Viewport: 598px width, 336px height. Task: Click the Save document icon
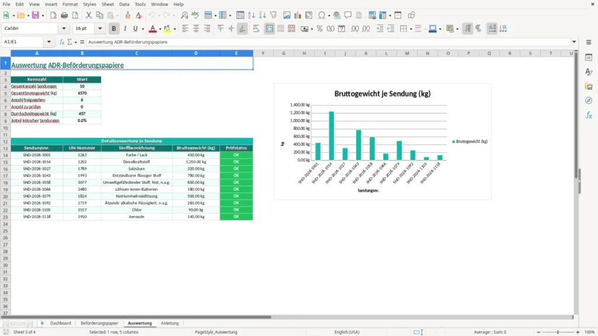(36, 15)
